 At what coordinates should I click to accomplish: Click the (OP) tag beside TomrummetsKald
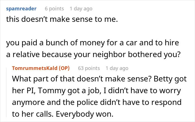64,68
